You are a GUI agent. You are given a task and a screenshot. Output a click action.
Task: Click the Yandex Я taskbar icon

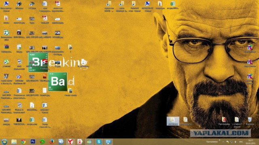click(80, 141)
